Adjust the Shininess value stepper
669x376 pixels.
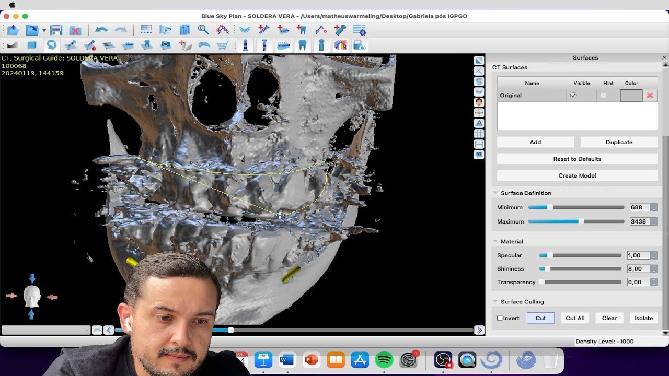point(653,269)
